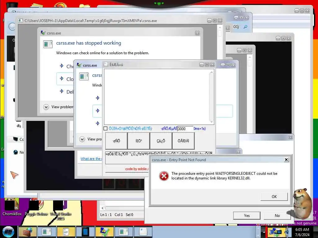The height and width of the screenshot is (238, 318).
Task: Expand 'View problem' details in rear crash dialog
Action: 46,107
